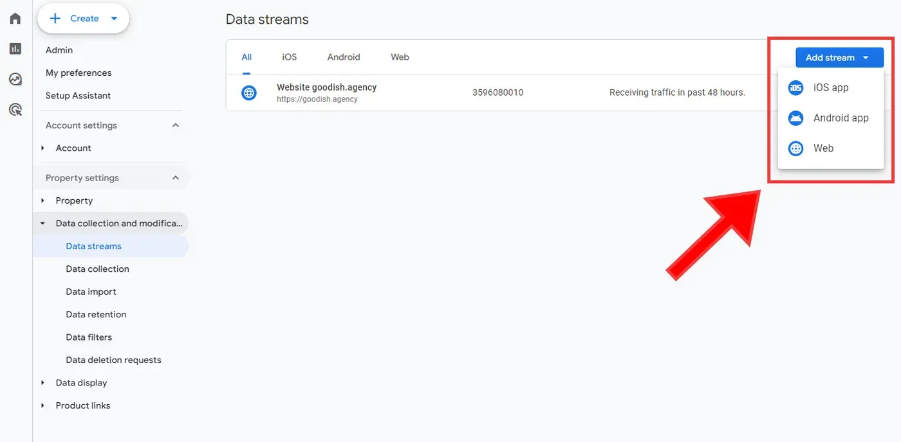
Task: Expand the Product links arrow
Action: (43, 406)
